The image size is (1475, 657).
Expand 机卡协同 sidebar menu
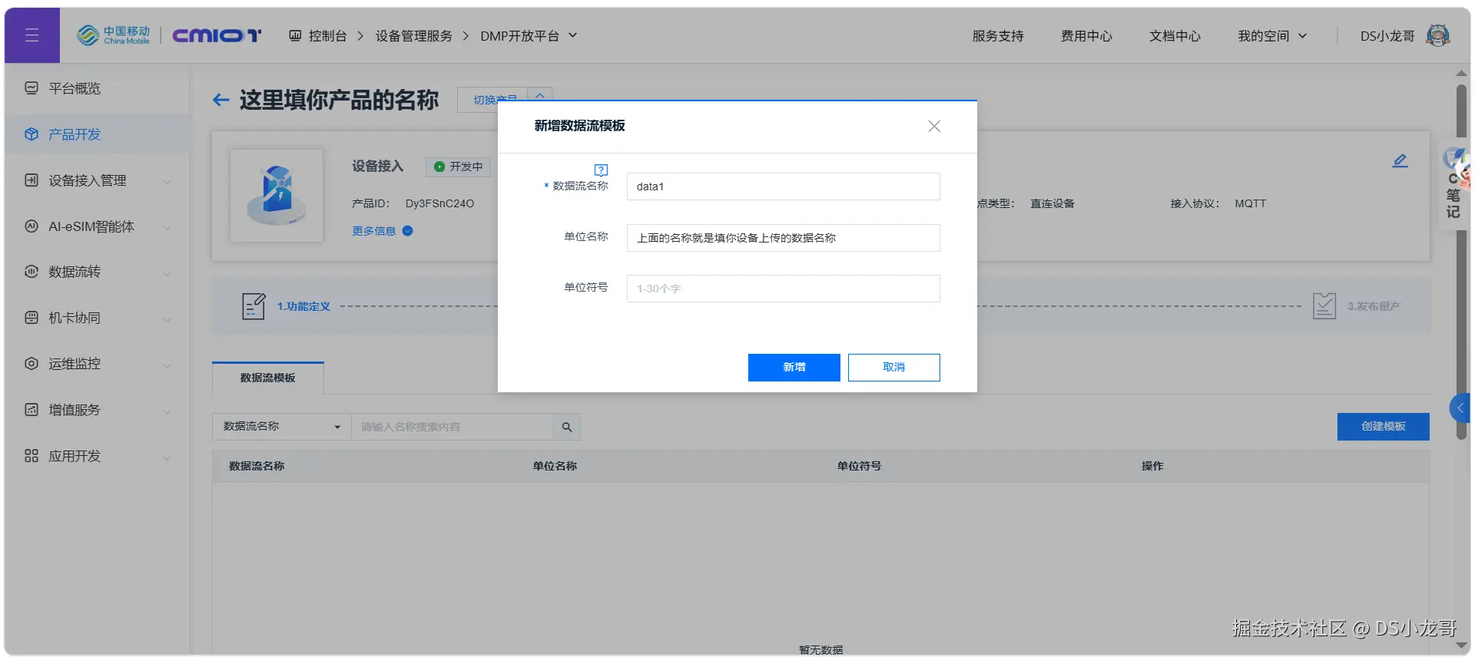[97, 318]
